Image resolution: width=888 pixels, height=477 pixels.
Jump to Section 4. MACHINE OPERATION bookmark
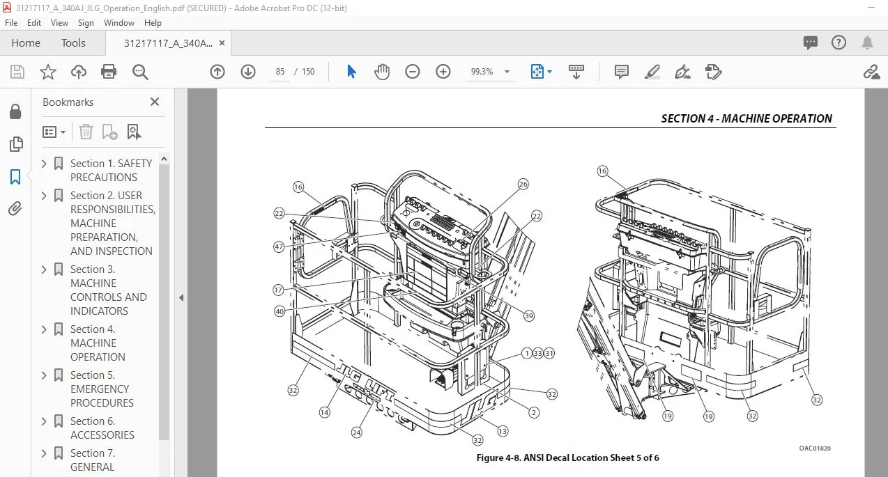tap(98, 343)
